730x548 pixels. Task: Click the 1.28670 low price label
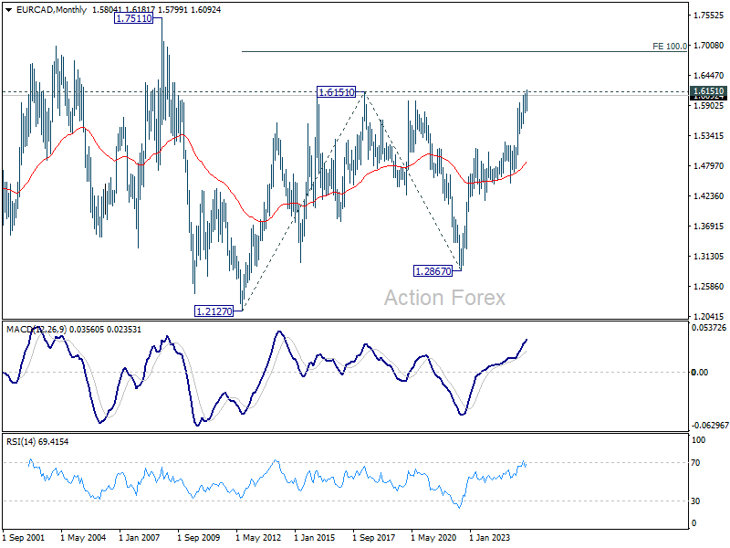tap(433, 270)
